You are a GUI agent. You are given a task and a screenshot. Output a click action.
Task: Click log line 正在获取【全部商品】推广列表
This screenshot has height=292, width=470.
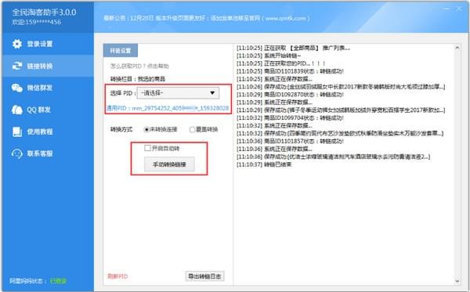[x=293, y=48]
